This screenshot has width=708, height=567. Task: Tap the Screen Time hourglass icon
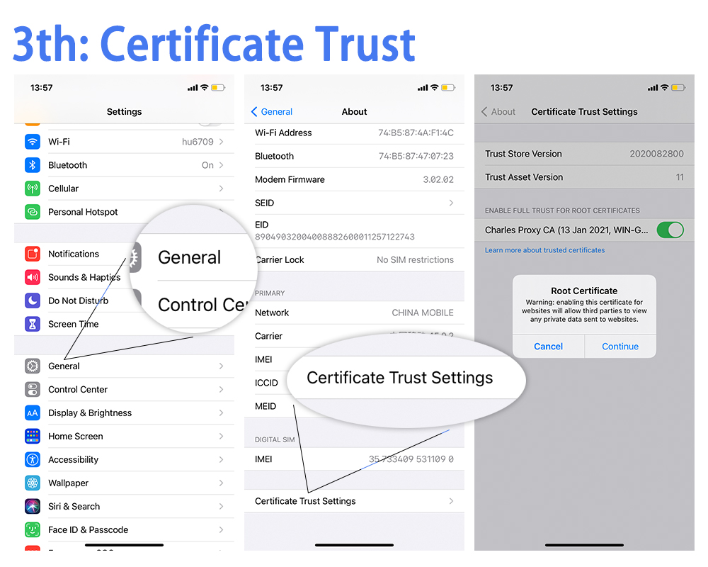coord(33,324)
